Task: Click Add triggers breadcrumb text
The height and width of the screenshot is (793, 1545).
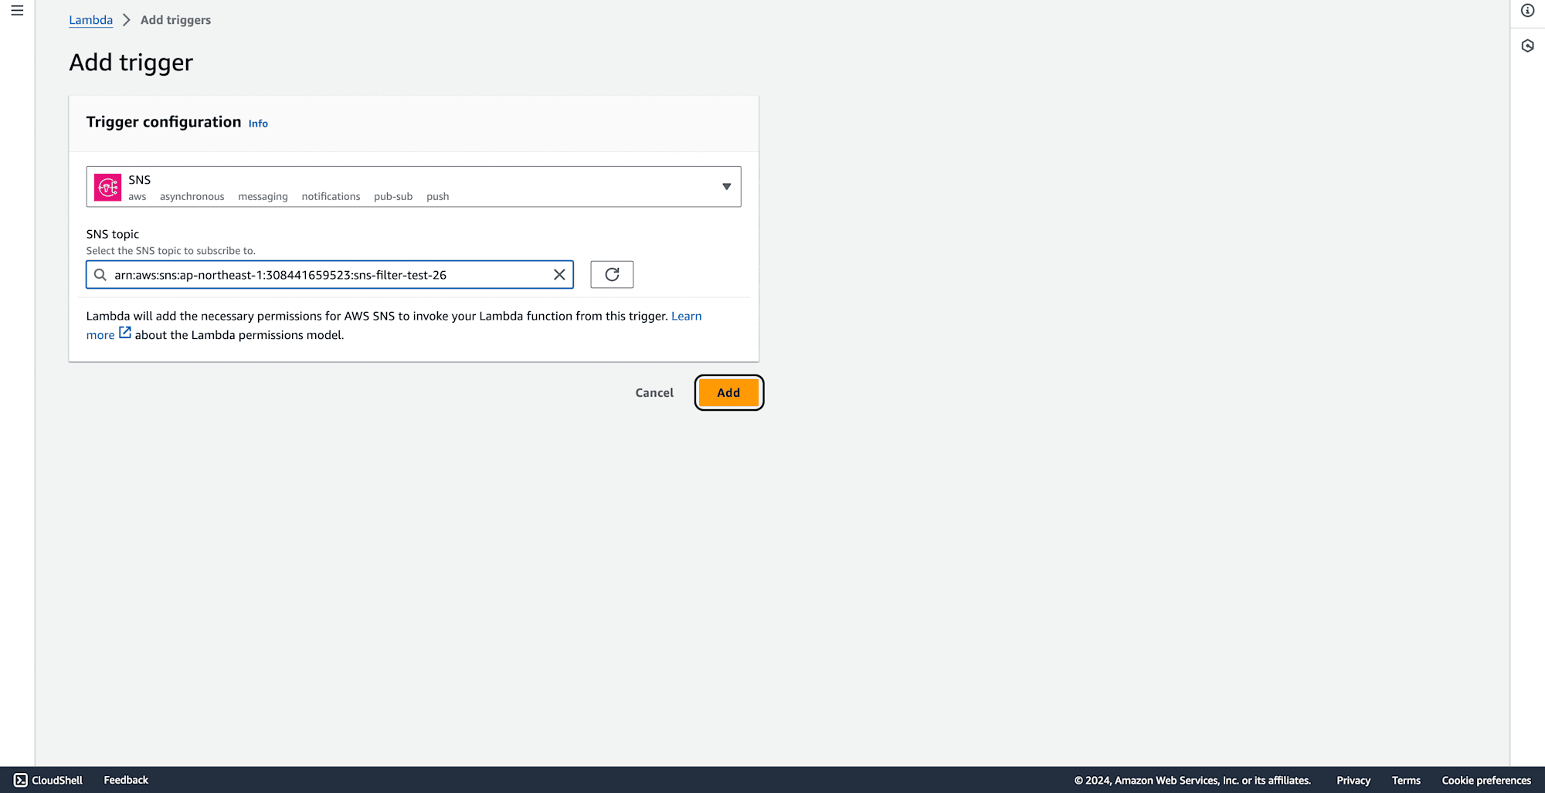Action: (175, 20)
